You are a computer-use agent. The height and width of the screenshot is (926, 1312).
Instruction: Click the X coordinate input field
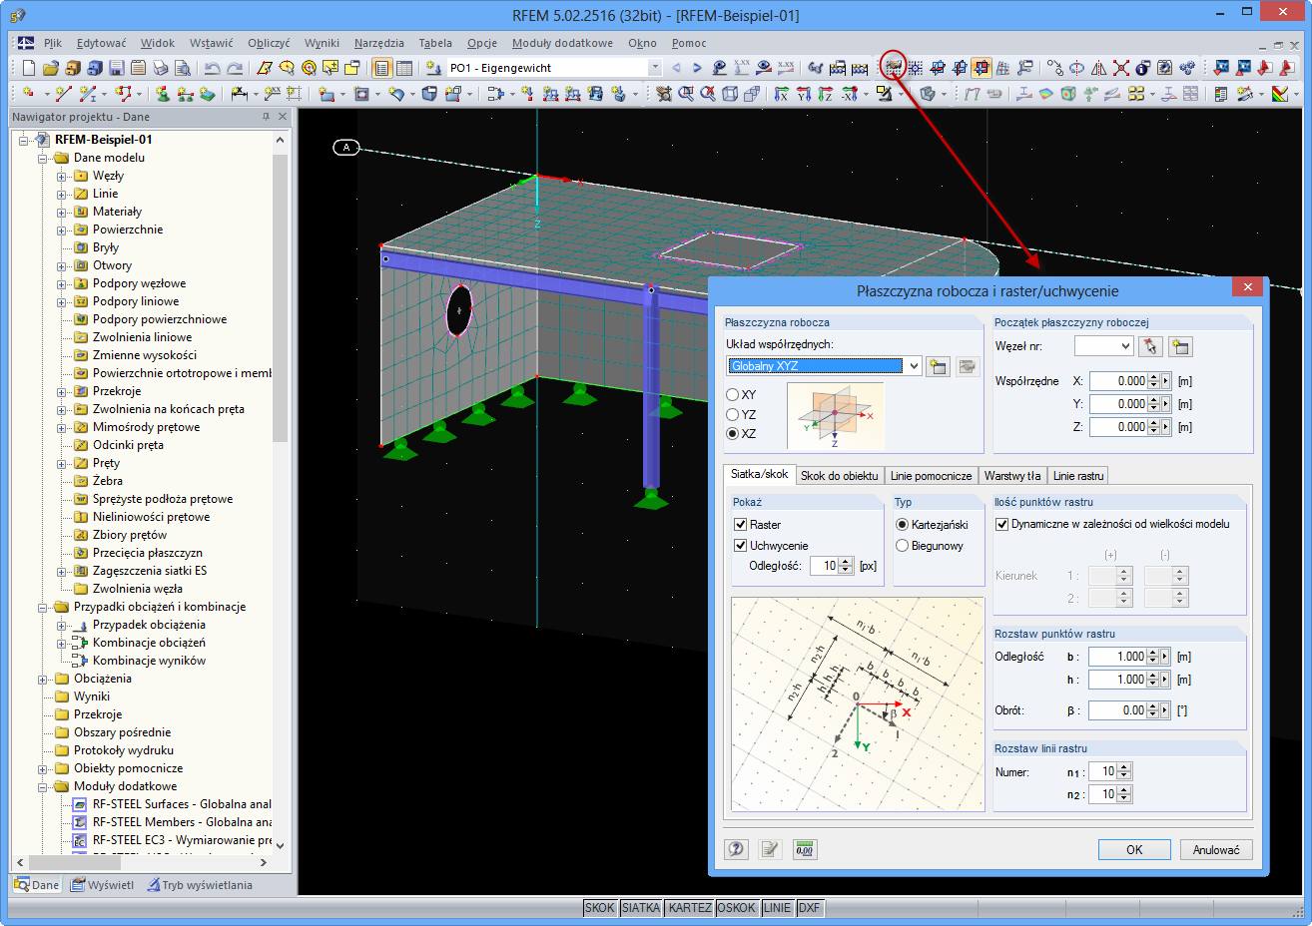(1118, 381)
